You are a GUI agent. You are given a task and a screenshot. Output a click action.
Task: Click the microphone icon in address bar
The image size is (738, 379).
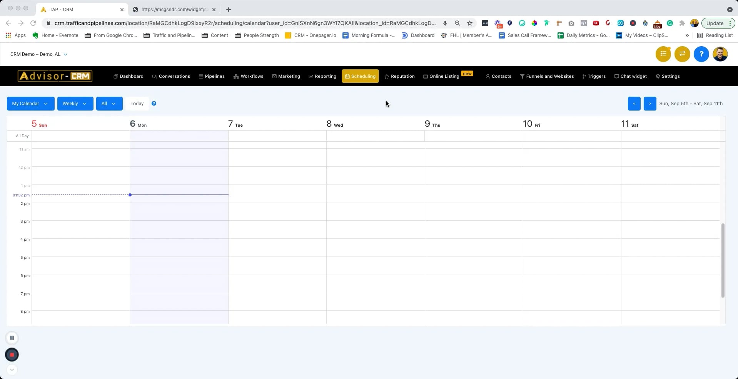(445, 23)
